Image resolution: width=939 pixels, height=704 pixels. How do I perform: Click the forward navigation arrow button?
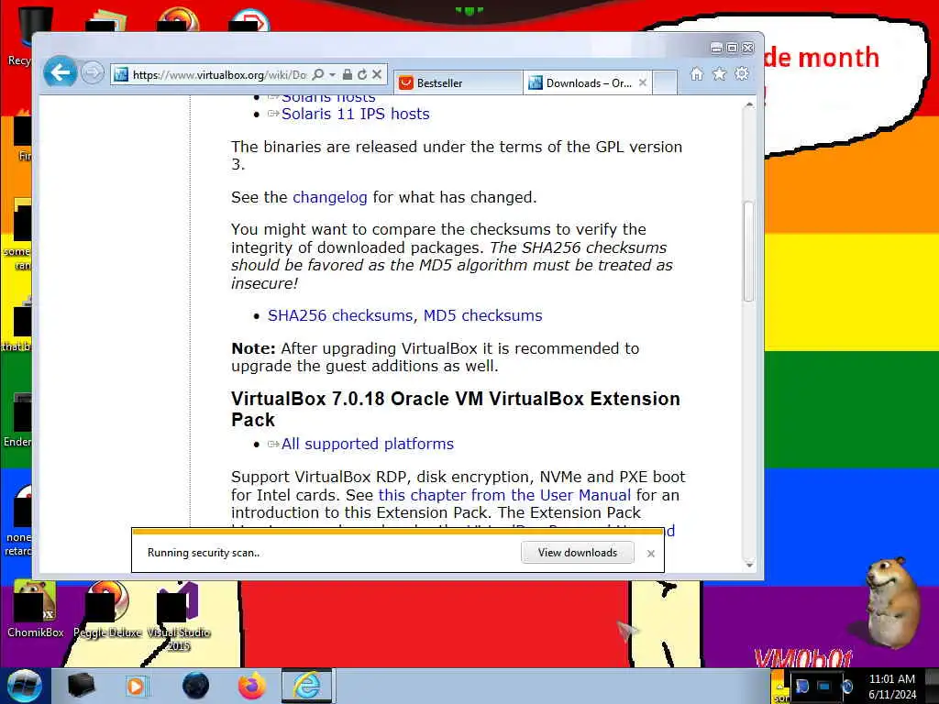point(93,73)
